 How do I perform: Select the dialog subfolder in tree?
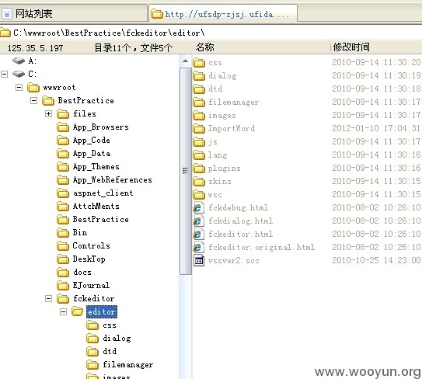point(117,338)
